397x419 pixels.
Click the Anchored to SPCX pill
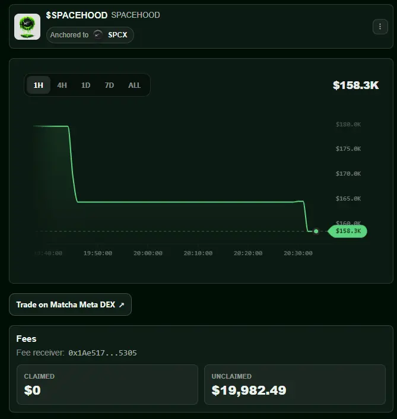[90, 35]
